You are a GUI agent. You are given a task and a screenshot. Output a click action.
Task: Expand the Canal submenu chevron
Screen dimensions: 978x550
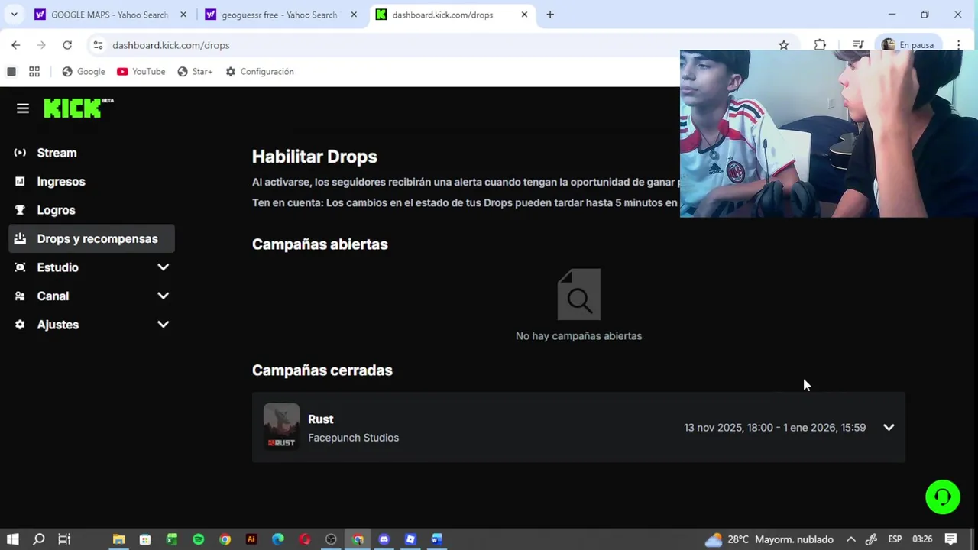pos(163,296)
